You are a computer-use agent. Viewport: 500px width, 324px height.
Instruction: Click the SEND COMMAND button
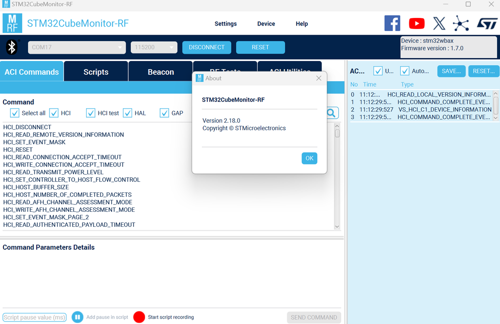tap(314, 317)
